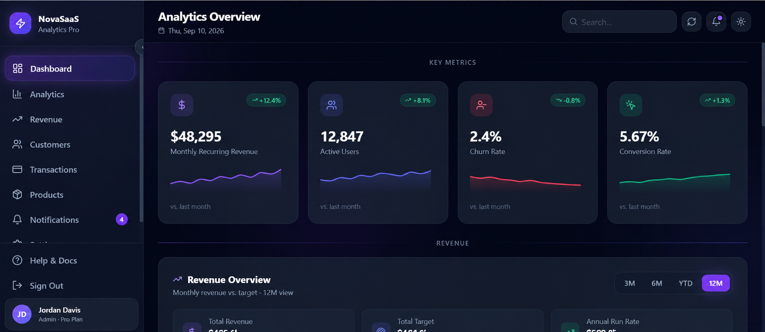Focus the Search input field
This screenshot has height=332, width=765.
[x=619, y=22]
